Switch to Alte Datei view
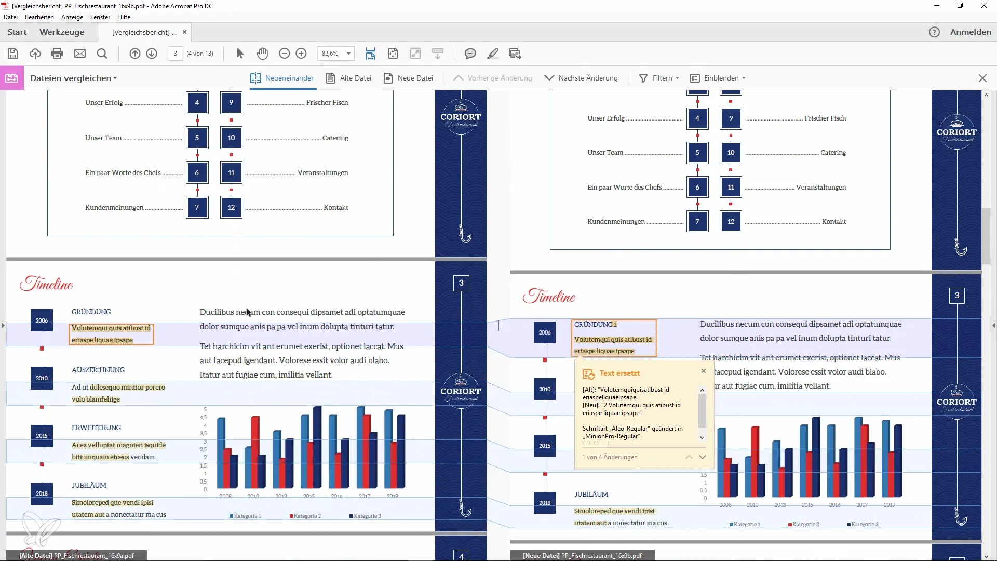Viewport: 997px width, 561px height. [348, 78]
